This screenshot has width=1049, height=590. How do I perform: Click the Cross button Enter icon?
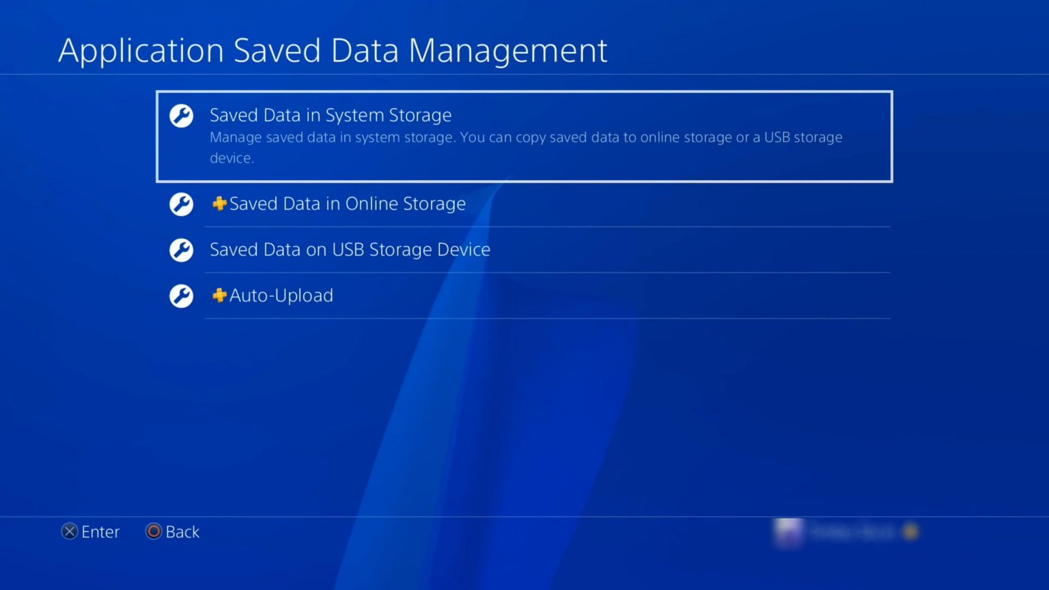click(x=69, y=531)
